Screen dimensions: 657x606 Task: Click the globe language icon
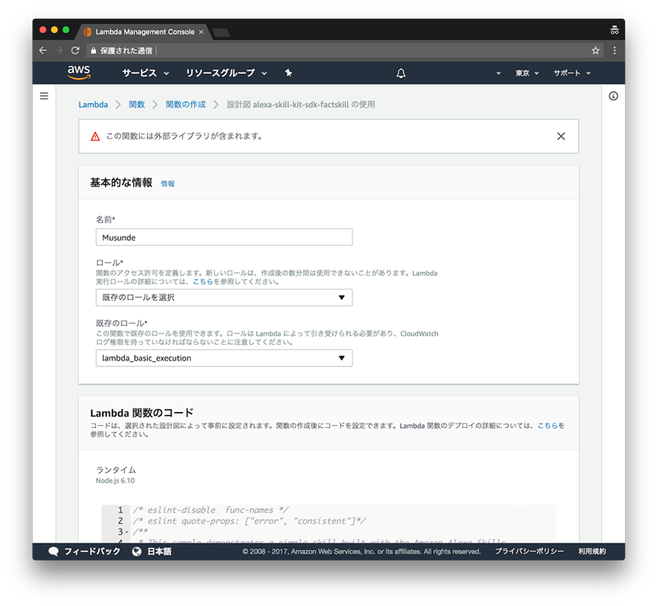coord(136,552)
